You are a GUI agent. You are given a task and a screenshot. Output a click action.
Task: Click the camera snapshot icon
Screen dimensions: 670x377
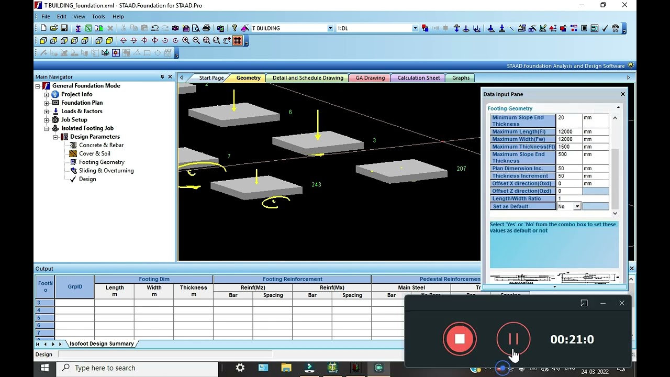pos(175,28)
